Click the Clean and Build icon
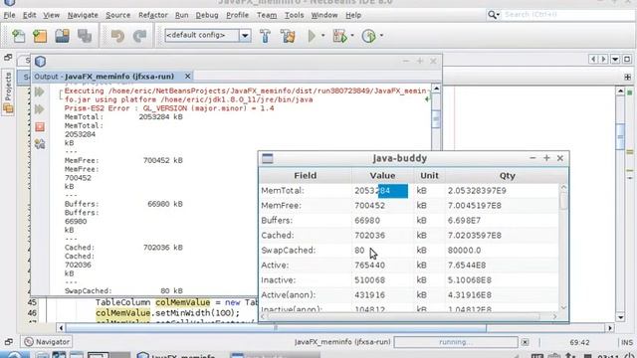Screen dimensions: 637x358 (x=288, y=36)
